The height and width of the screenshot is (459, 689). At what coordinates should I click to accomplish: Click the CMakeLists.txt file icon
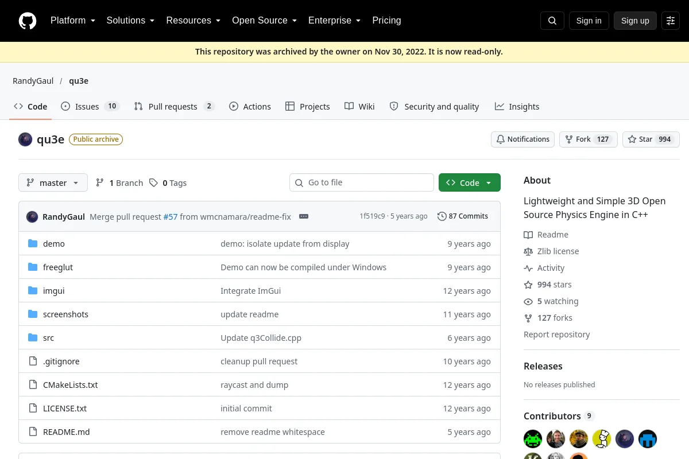pos(33,385)
